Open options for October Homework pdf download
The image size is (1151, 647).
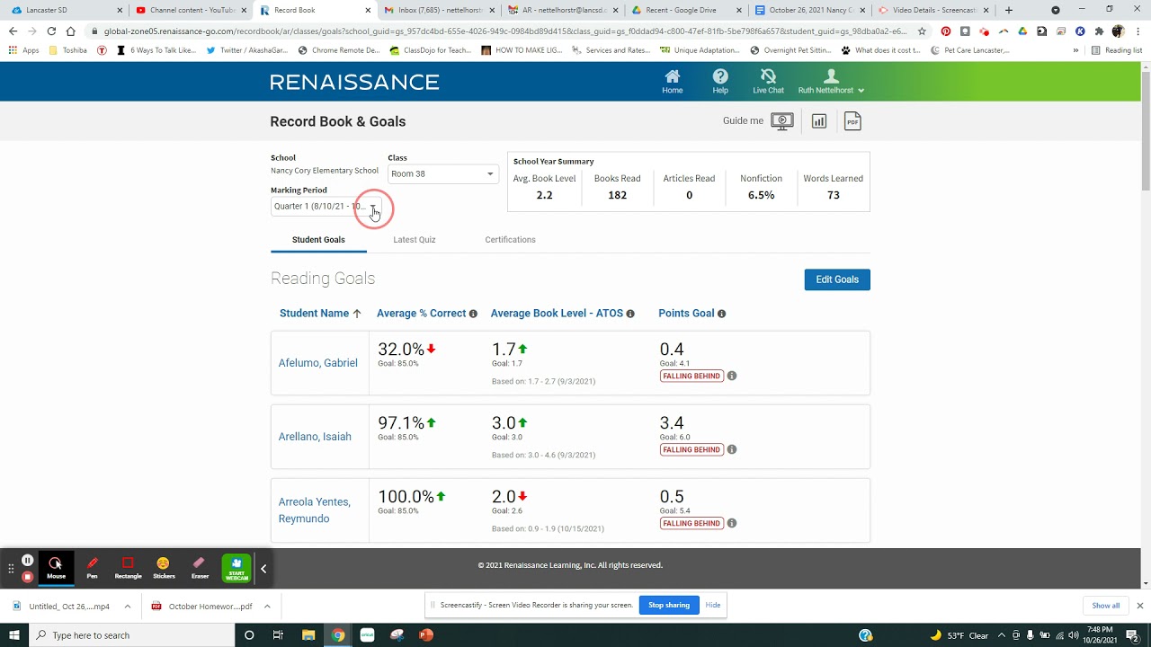coord(267,607)
